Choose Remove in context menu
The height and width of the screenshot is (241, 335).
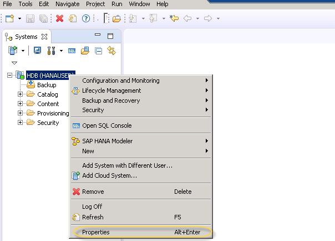click(x=141, y=192)
